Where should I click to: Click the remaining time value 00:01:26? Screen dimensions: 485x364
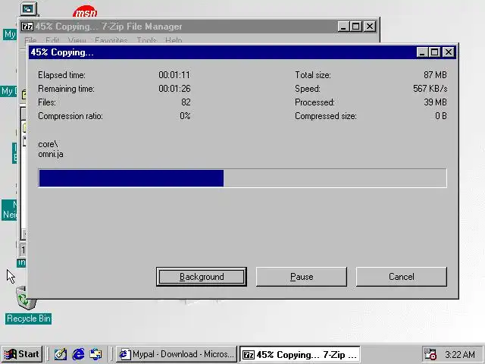coord(174,89)
